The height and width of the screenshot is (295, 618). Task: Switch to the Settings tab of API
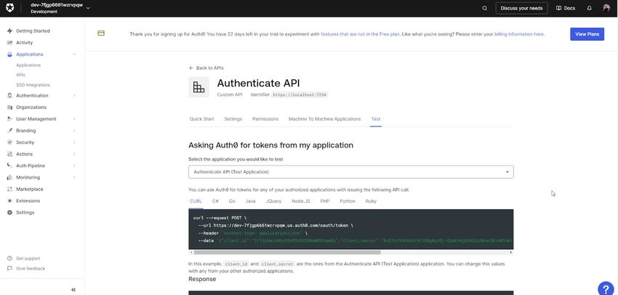tap(233, 119)
